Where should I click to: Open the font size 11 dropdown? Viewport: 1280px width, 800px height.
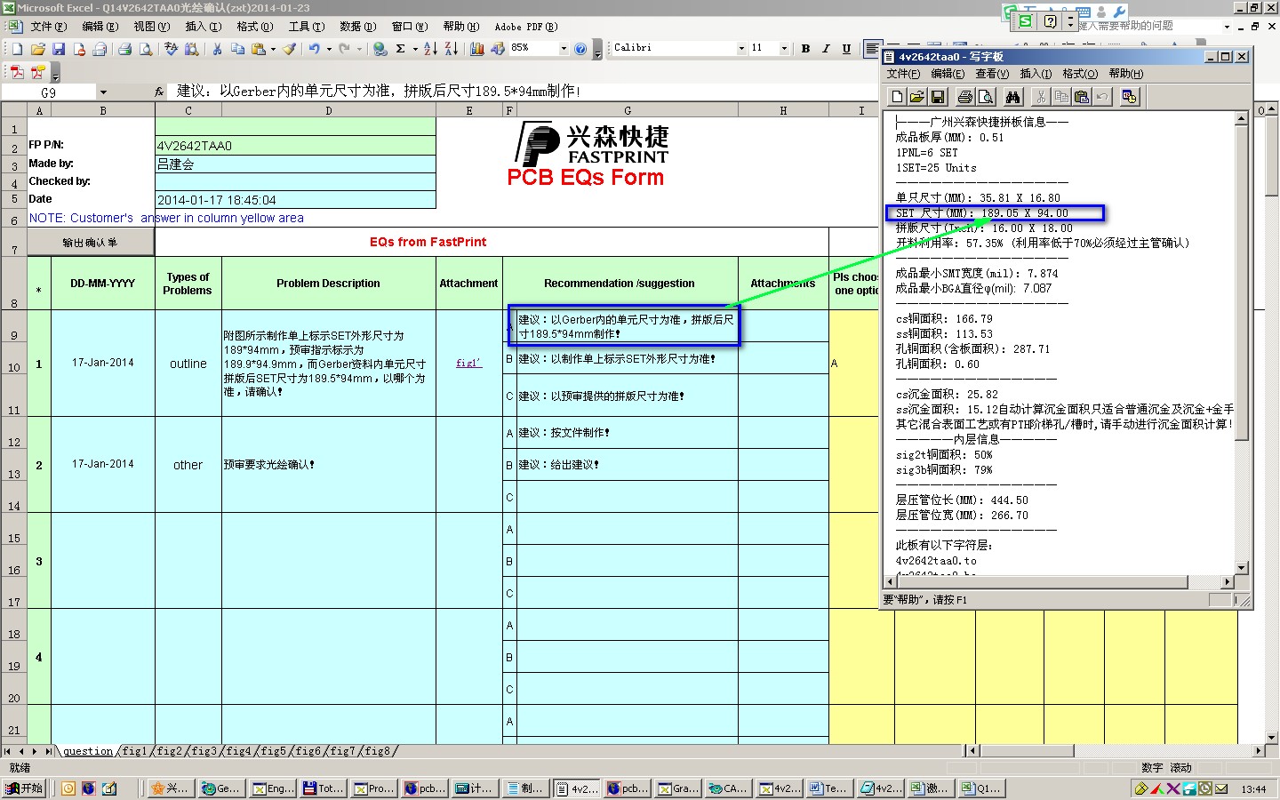(x=784, y=49)
